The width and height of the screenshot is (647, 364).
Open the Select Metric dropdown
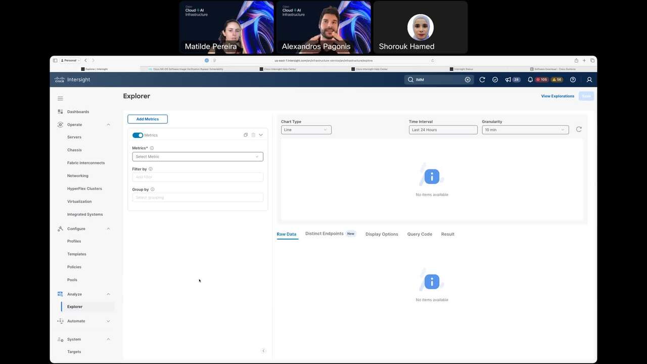pyautogui.click(x=198, y=157)
